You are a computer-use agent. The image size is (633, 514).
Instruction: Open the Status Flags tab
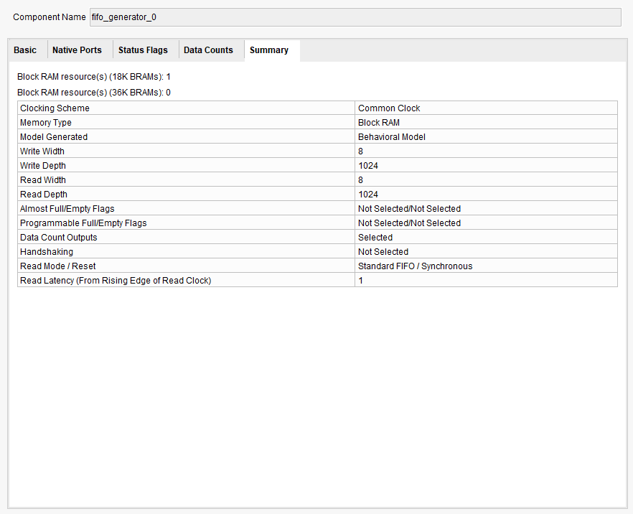click(143, 50)
